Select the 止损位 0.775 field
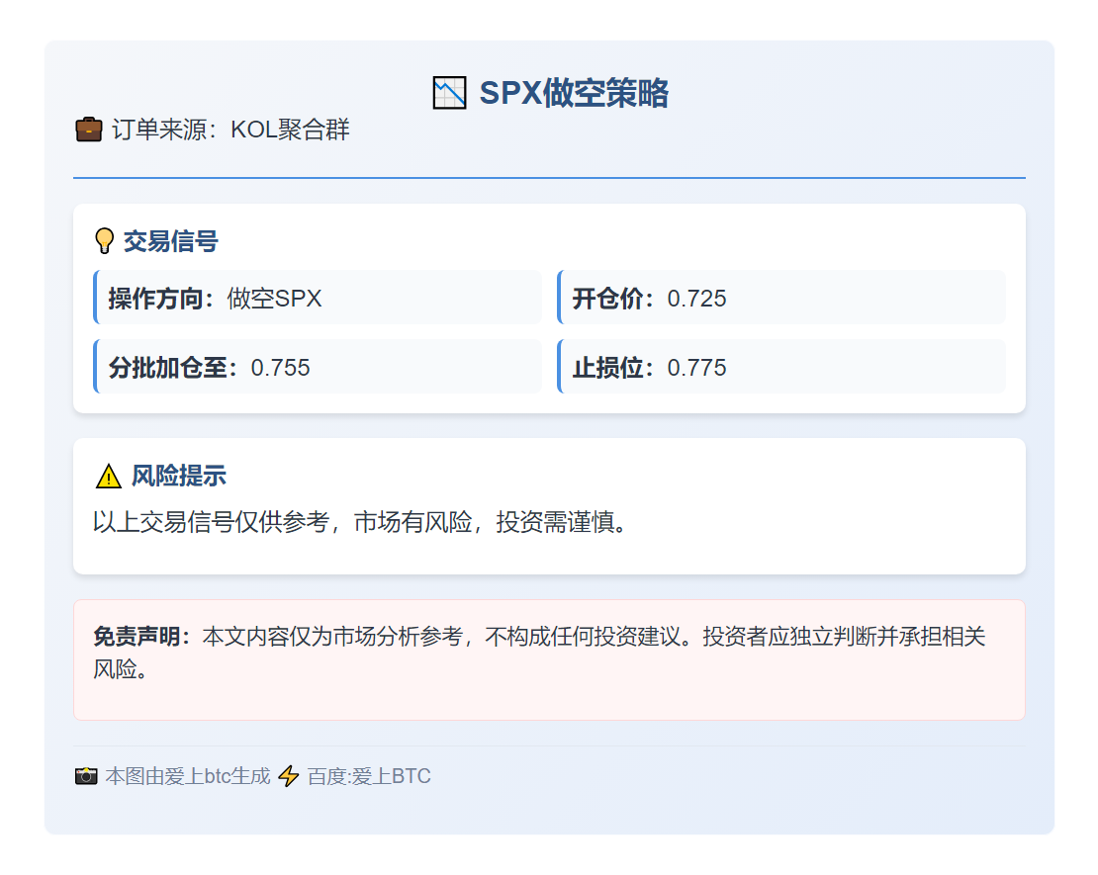 pyautogui.click(x=781, y=367)
